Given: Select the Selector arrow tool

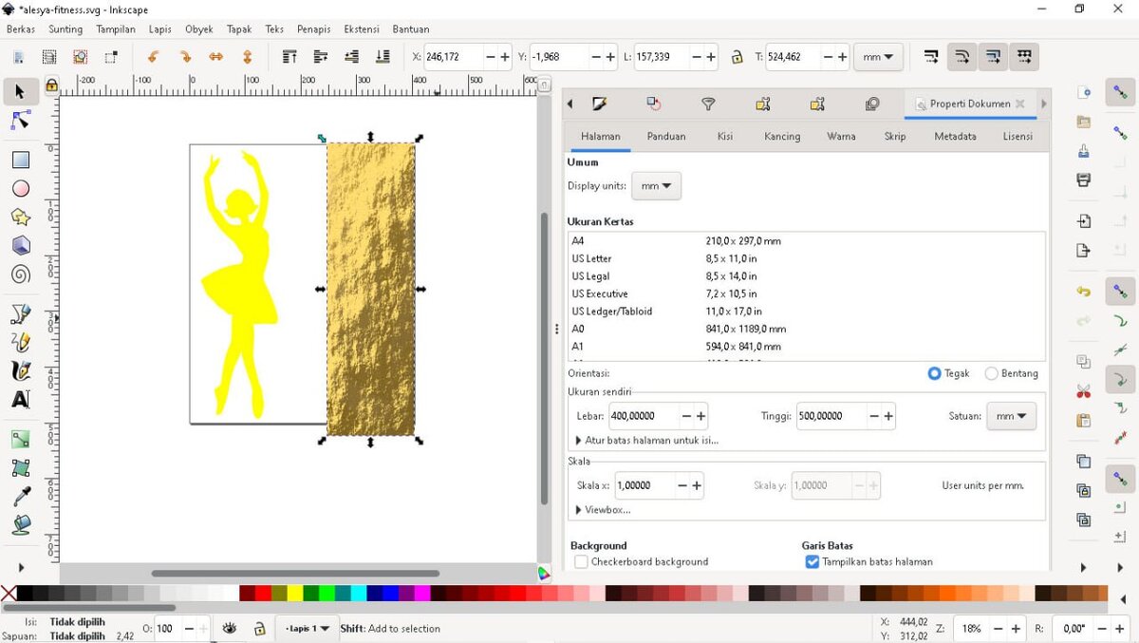Looking at the screenshot, I should (x=20, y=91).
